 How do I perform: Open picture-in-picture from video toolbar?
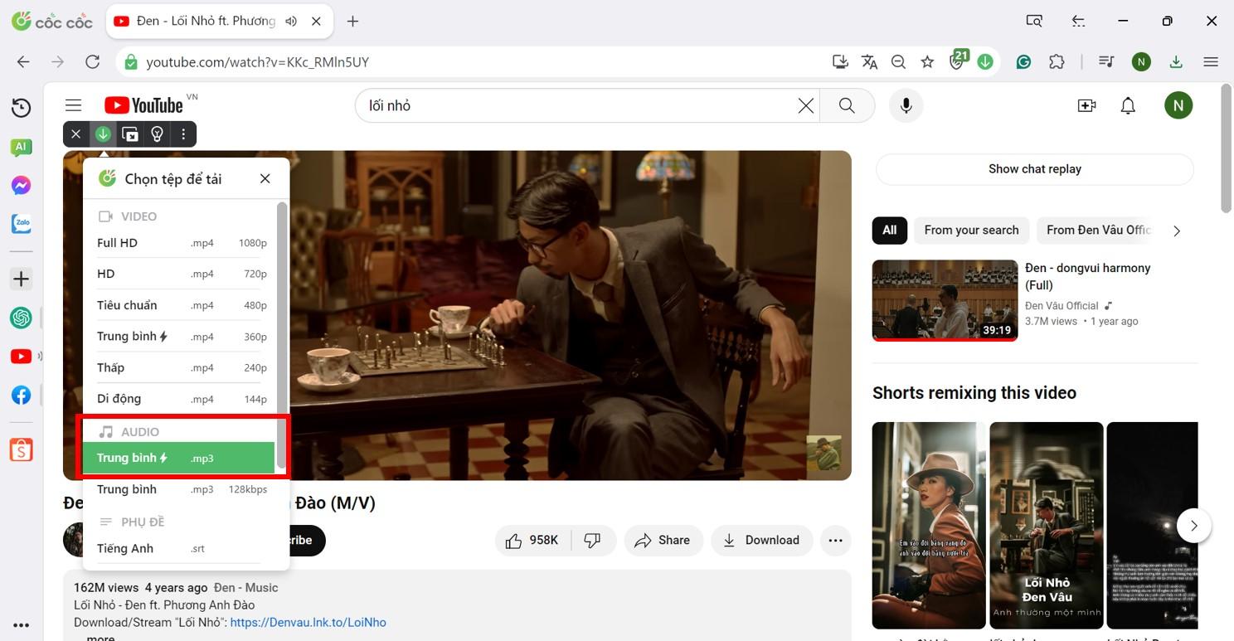pyautogui.click(x=130, y=134)
